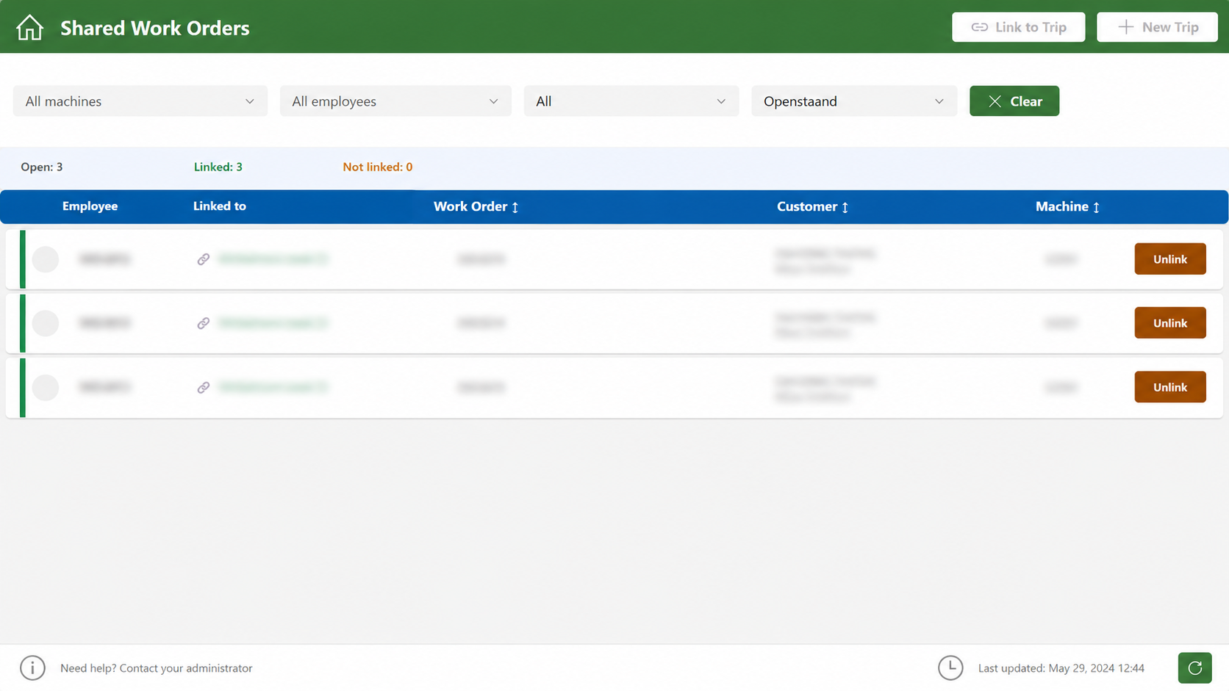Sort by Customer column
Screen dimensions: 1229x691
(x=813, y=206)
